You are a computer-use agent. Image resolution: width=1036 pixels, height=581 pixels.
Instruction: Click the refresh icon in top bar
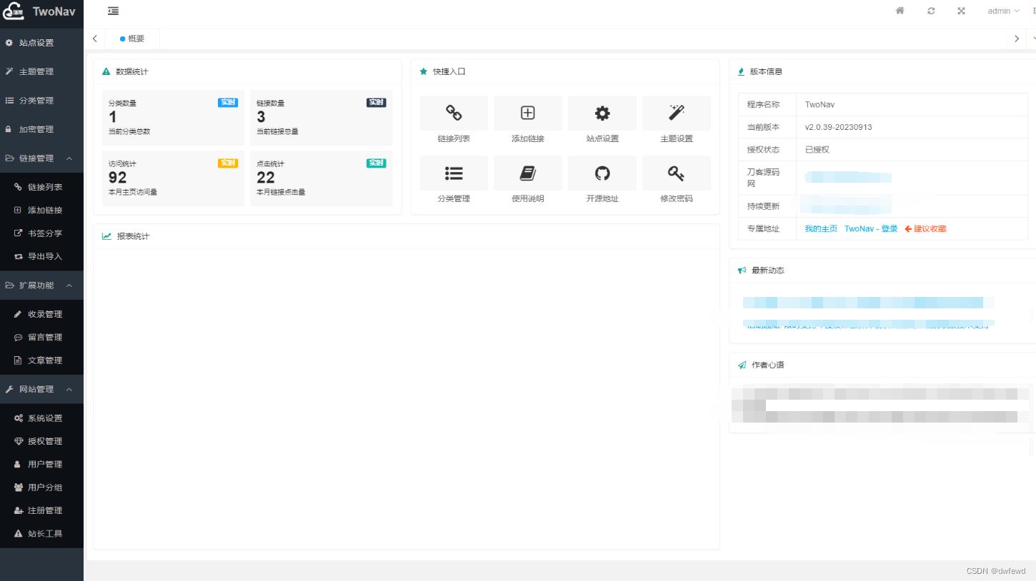point(931,11)
